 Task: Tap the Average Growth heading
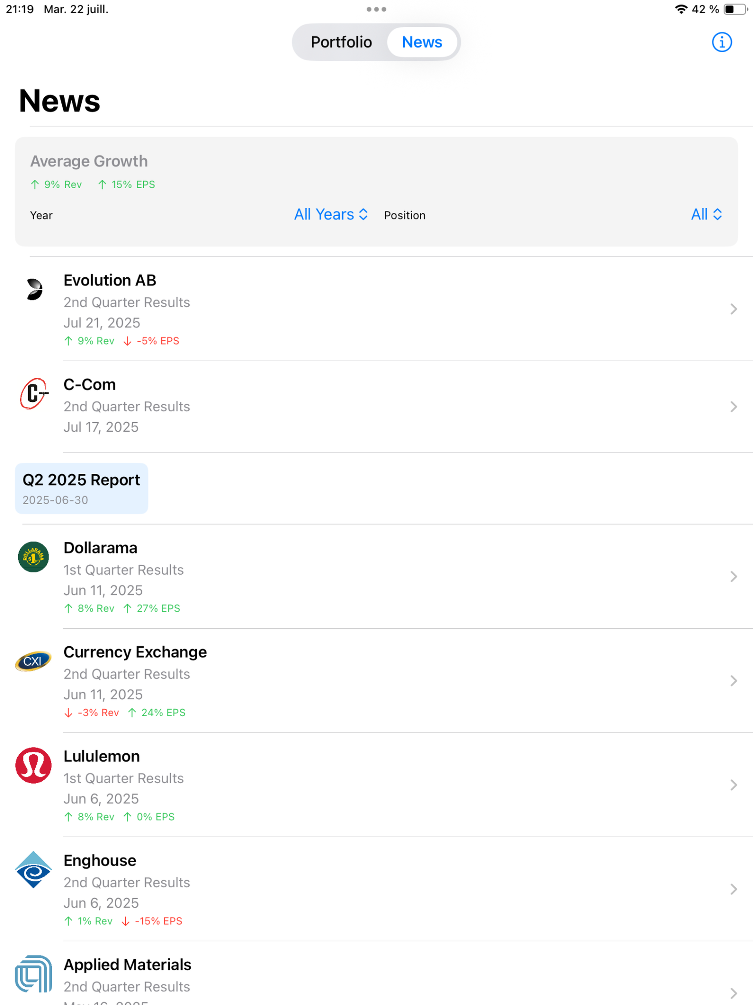tap(89, 161)
